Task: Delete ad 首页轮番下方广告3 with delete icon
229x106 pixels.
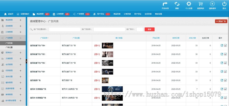Action: tap(225, 54)
